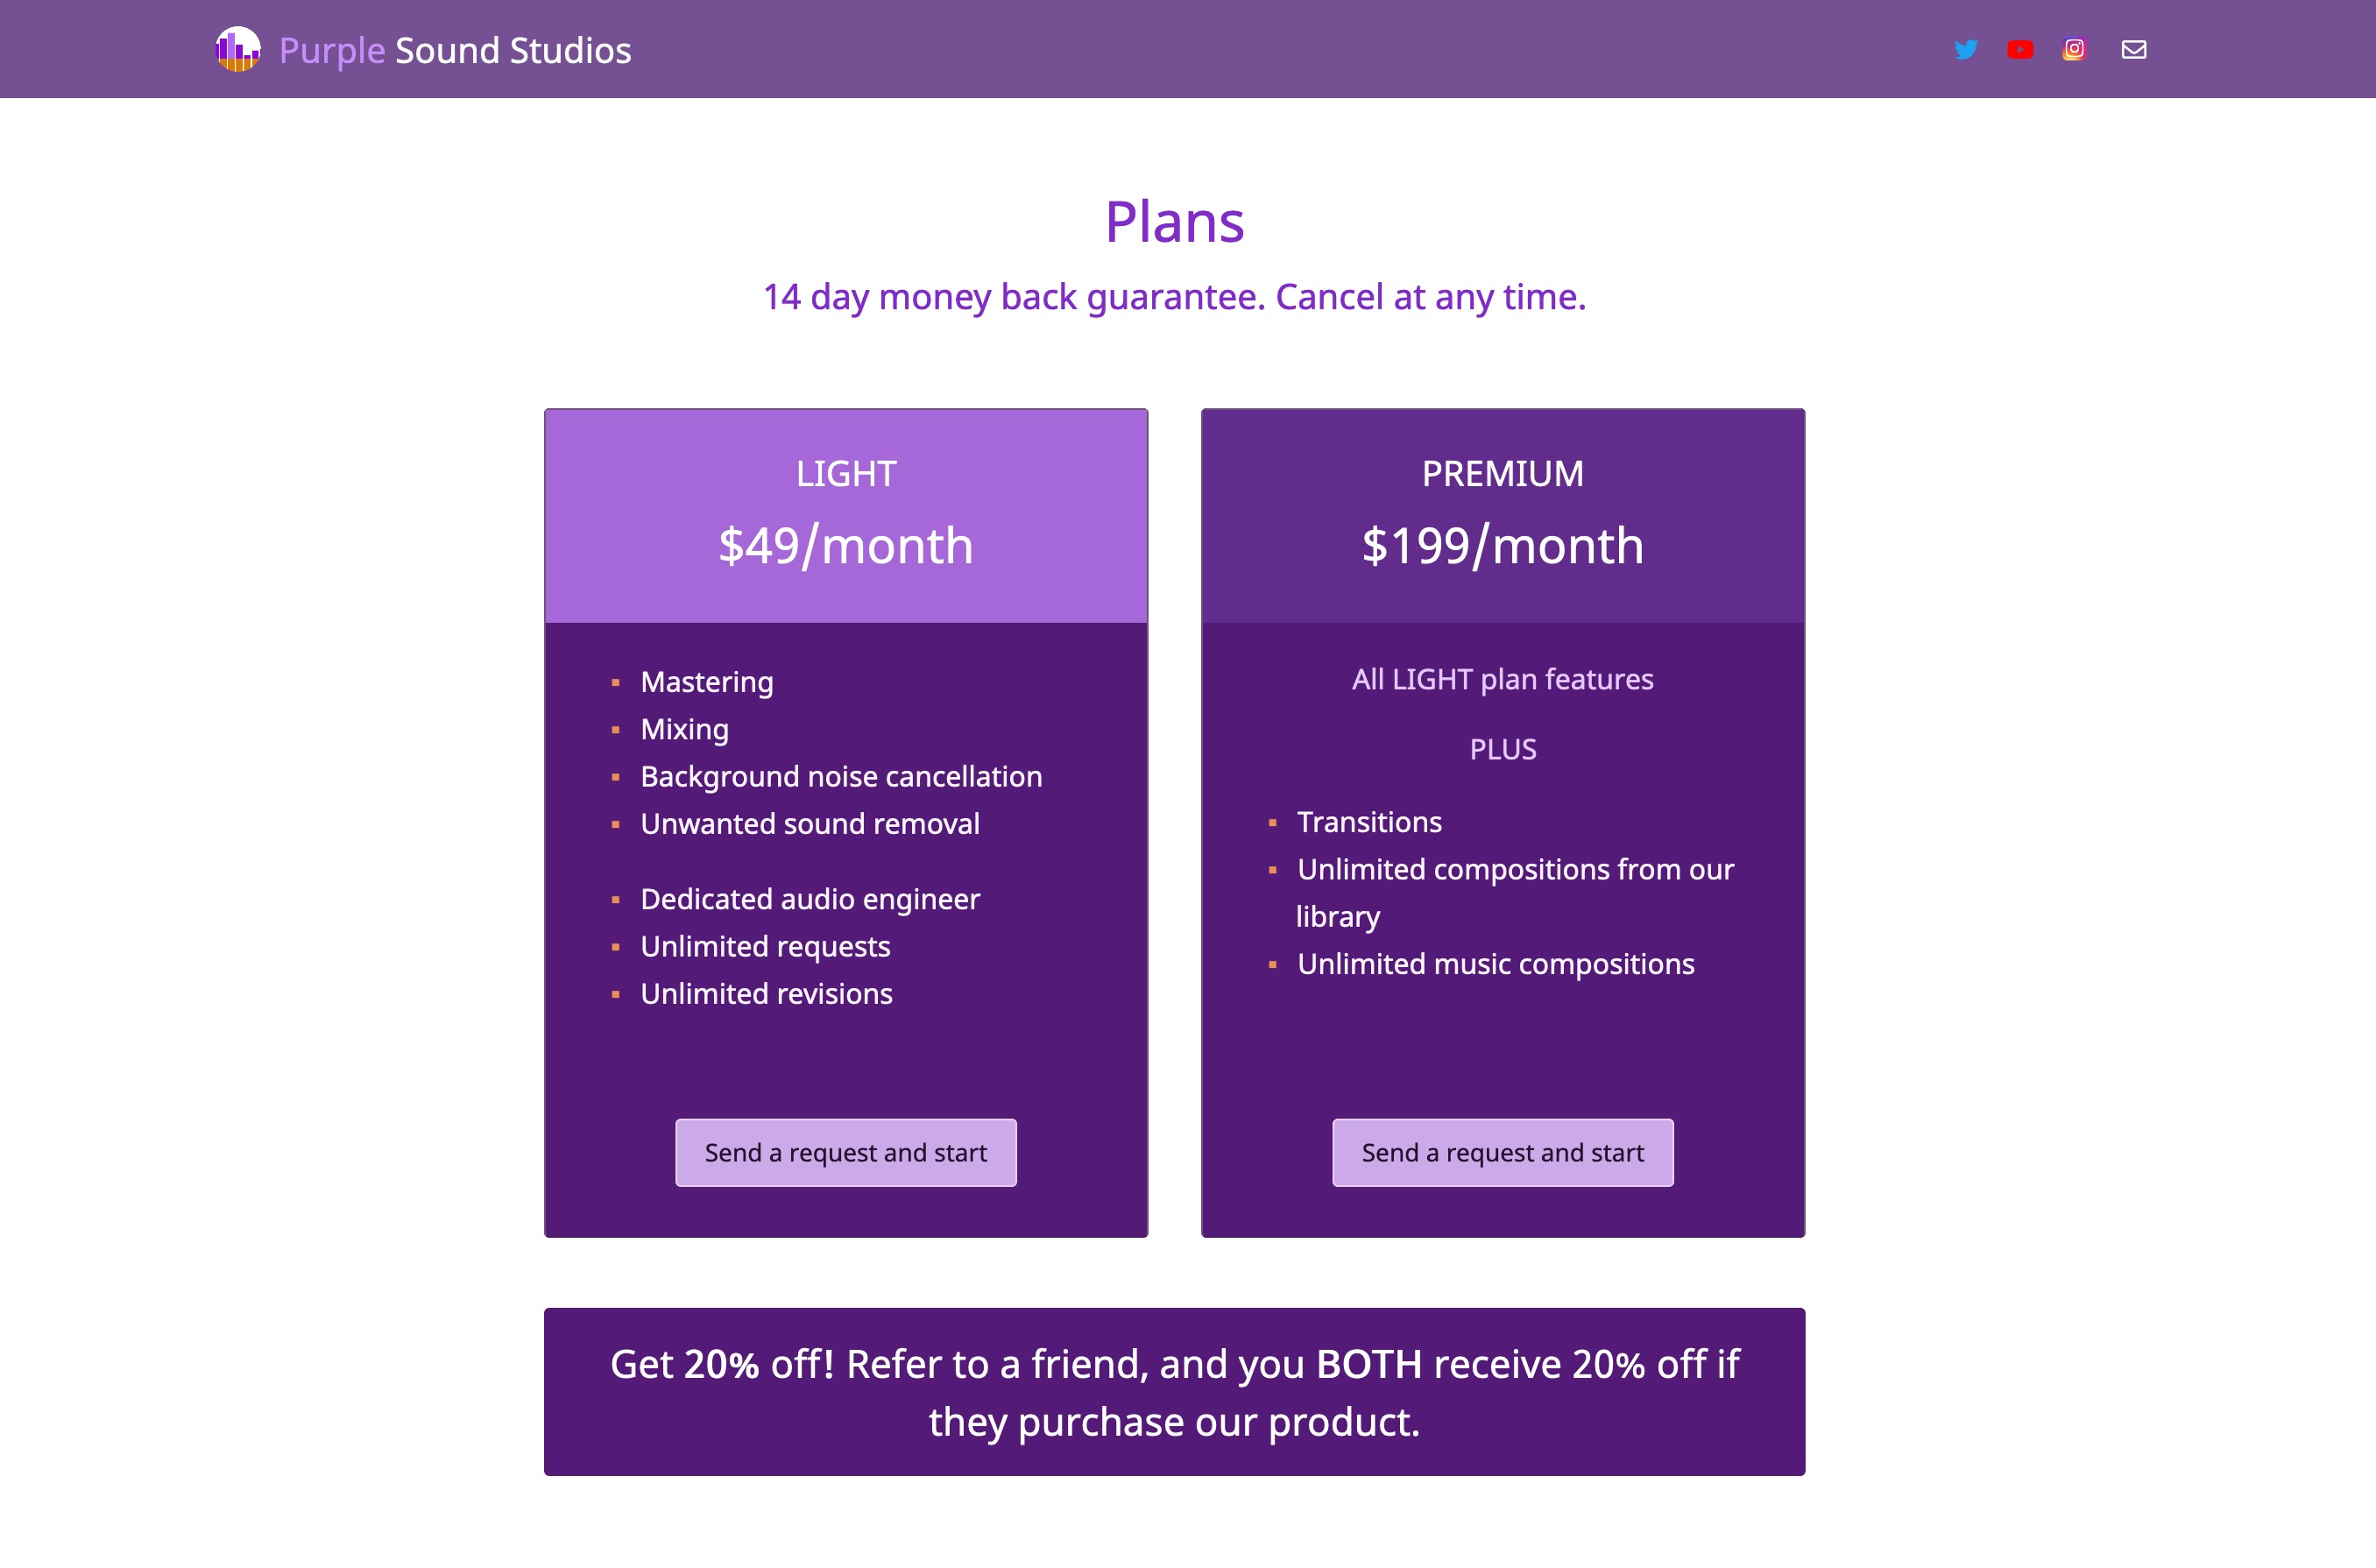
Task: Click the money back guarantee subtitle
Action: tap(1174, 297)
